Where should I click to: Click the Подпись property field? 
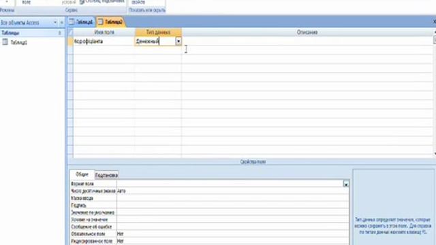click(233, 206)
